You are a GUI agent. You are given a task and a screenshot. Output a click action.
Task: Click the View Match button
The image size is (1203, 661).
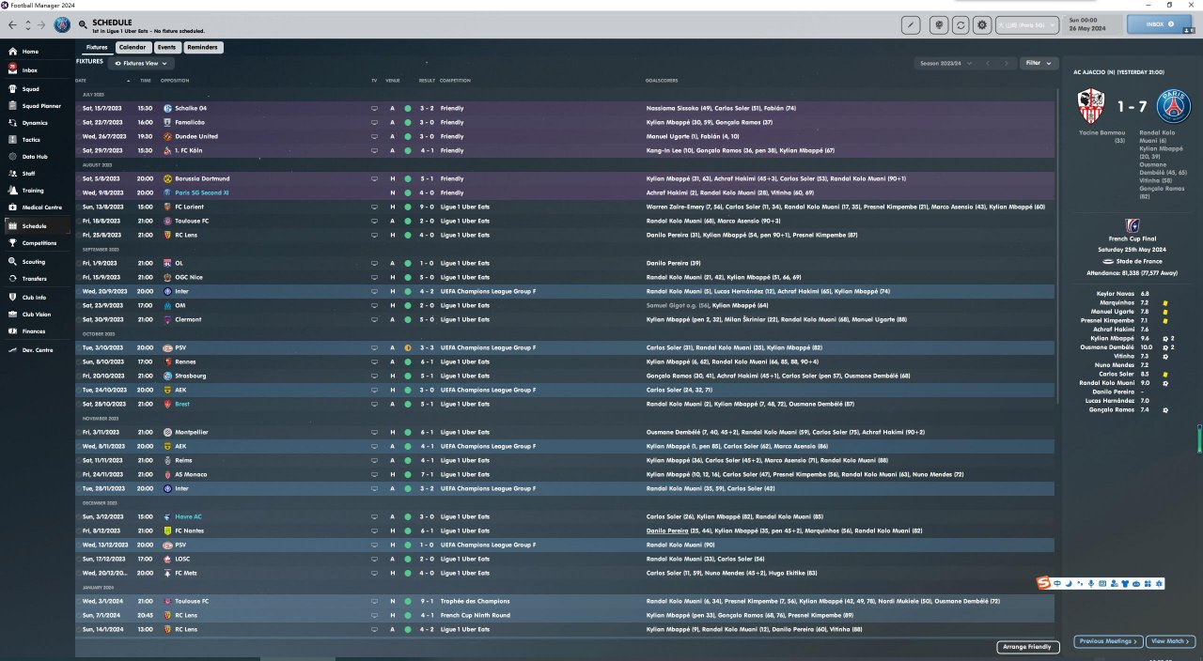[x=1170, y=641]
